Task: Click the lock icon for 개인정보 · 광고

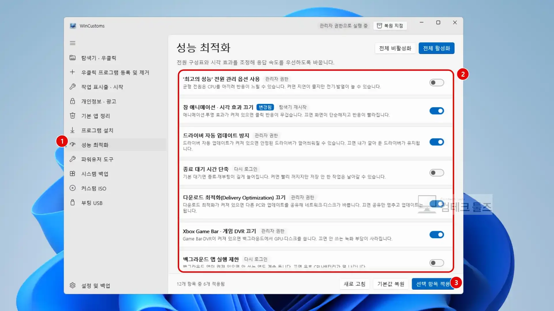Action: (72, 101)
